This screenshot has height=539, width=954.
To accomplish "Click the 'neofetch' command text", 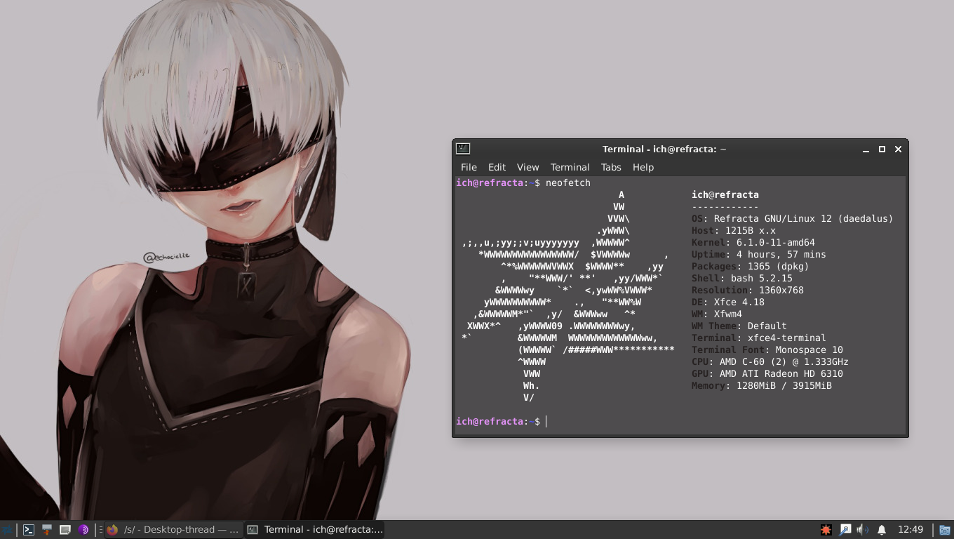I will (568, 182).
